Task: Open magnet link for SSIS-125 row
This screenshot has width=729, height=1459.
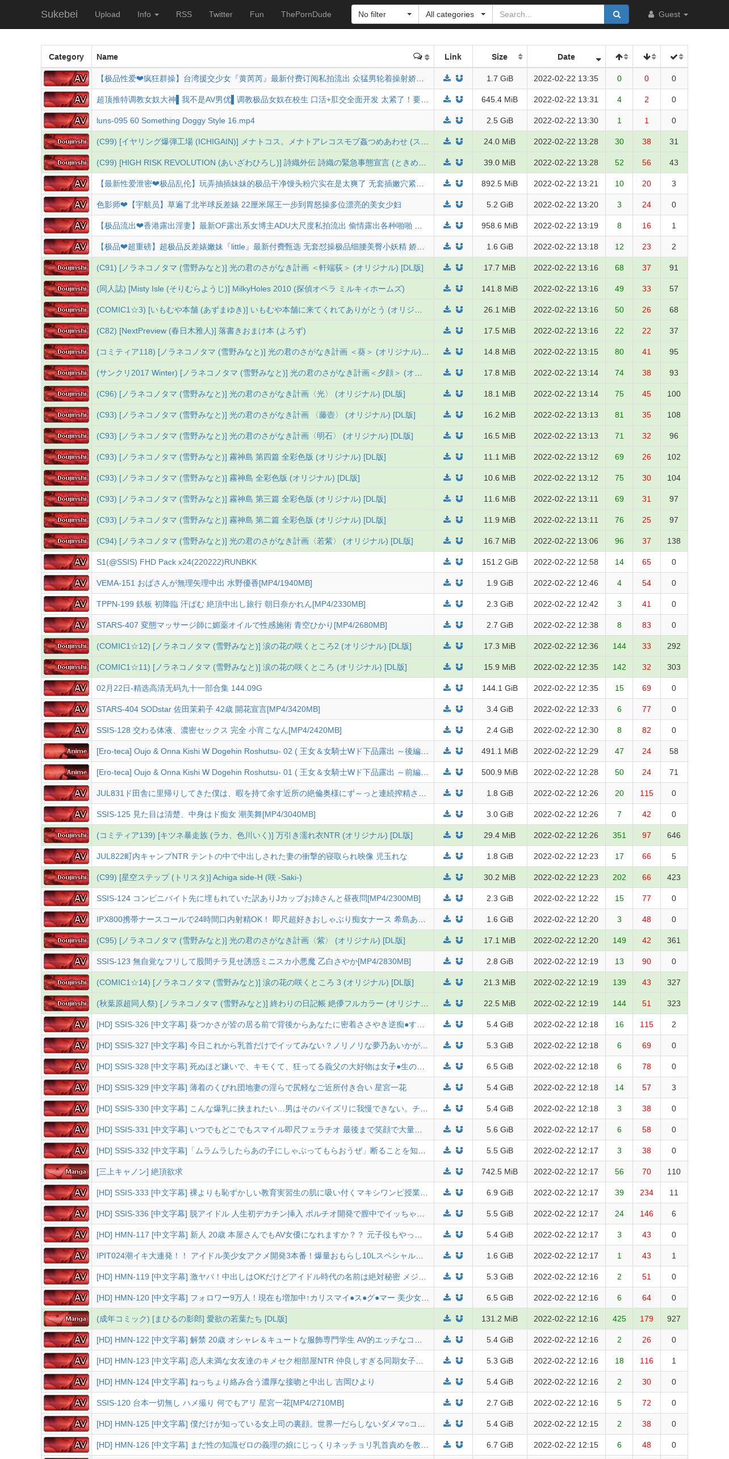Action: (x=459, y=814)
